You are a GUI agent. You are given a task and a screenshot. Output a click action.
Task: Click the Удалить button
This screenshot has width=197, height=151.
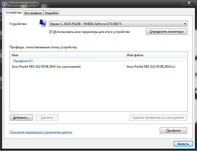[47, 118]
